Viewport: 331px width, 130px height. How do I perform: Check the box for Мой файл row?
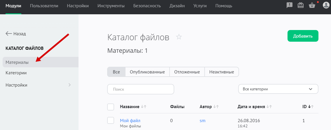(111, 120)
